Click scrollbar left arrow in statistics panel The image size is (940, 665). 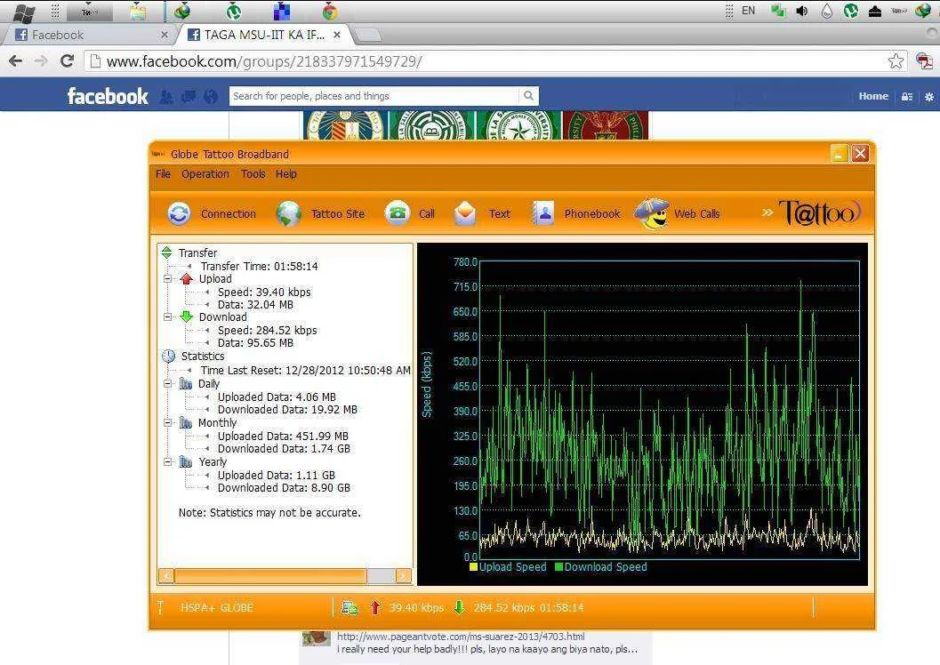tap(166, 576)
